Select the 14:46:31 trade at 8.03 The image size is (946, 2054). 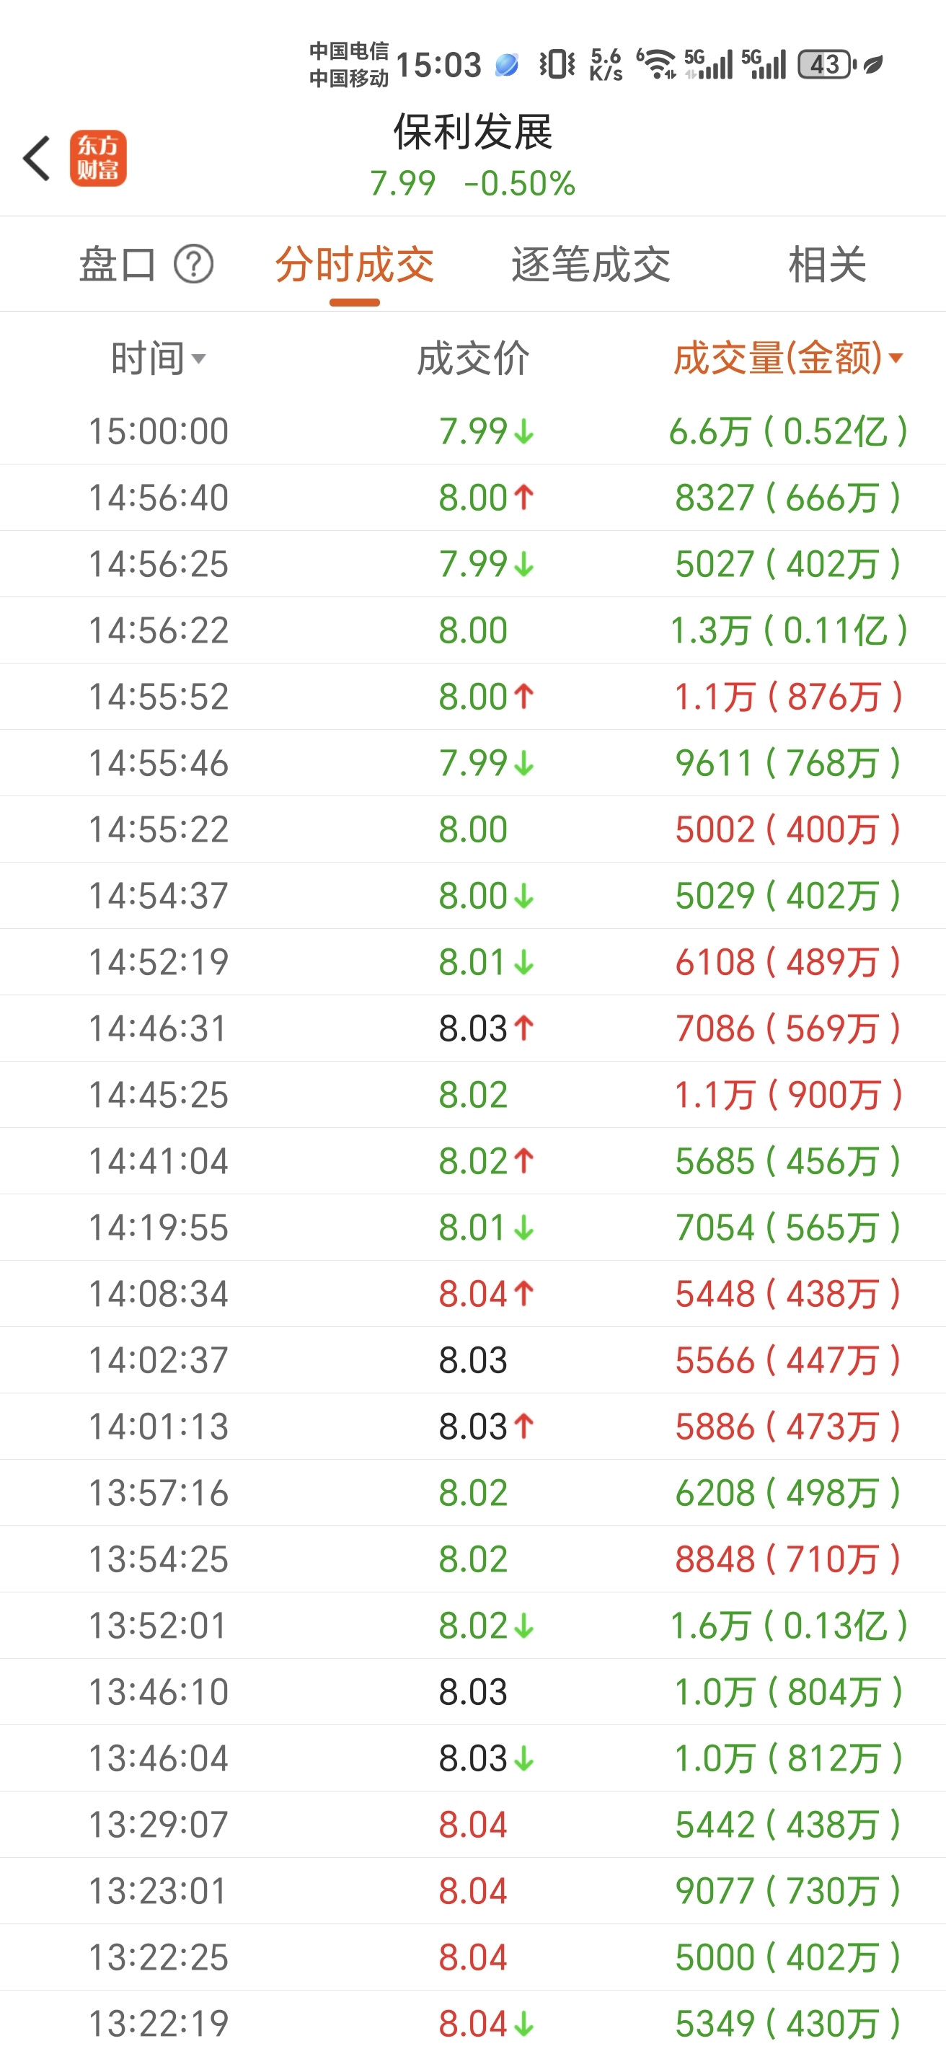(472, 1028)
